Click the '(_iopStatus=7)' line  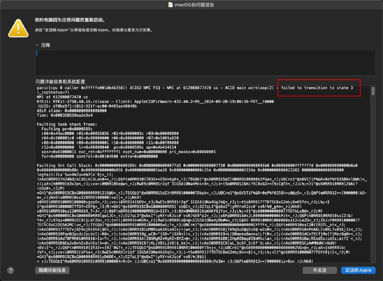[53, 92]
